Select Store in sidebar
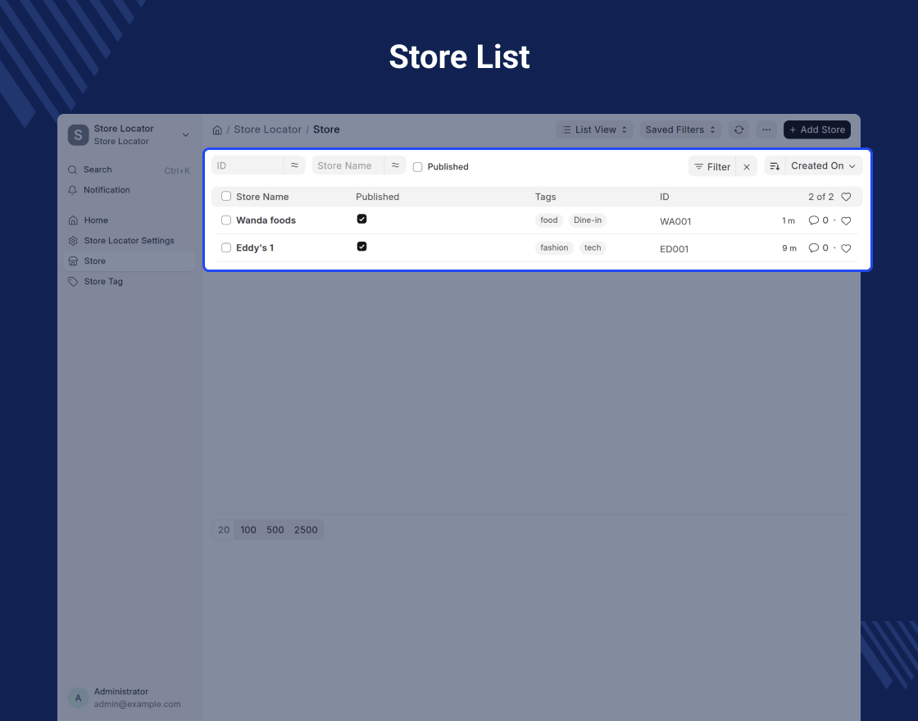This screenshot has width=918, height=721. point(129,261)
